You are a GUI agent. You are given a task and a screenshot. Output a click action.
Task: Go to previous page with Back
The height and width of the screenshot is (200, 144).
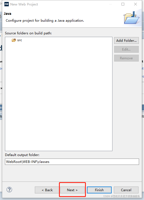point(47,190)
